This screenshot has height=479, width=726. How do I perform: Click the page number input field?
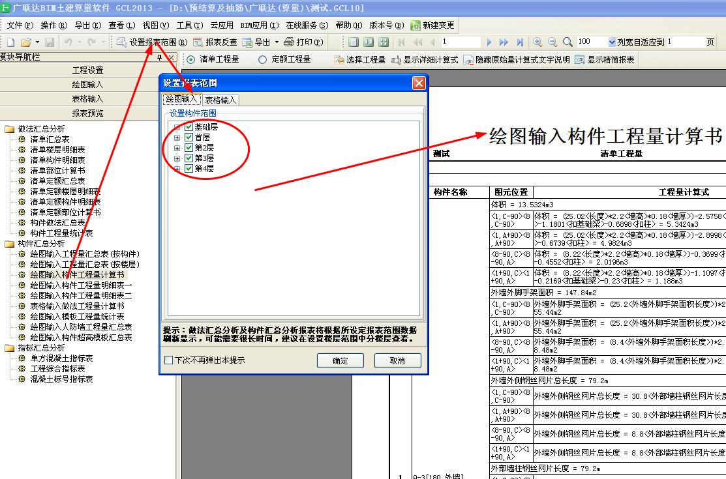pos(461,42)
